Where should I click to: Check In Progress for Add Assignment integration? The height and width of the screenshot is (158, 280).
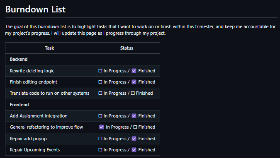tap(100, 116)
